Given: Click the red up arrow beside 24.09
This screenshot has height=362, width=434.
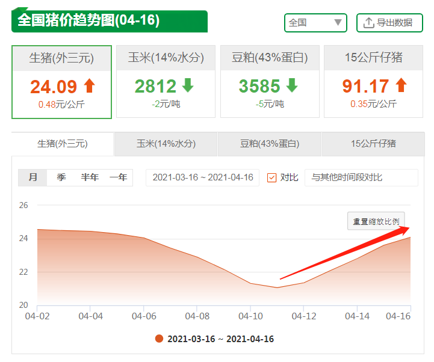Looking at the screenshot, I should pyautogui.click(x=89, y=86).
